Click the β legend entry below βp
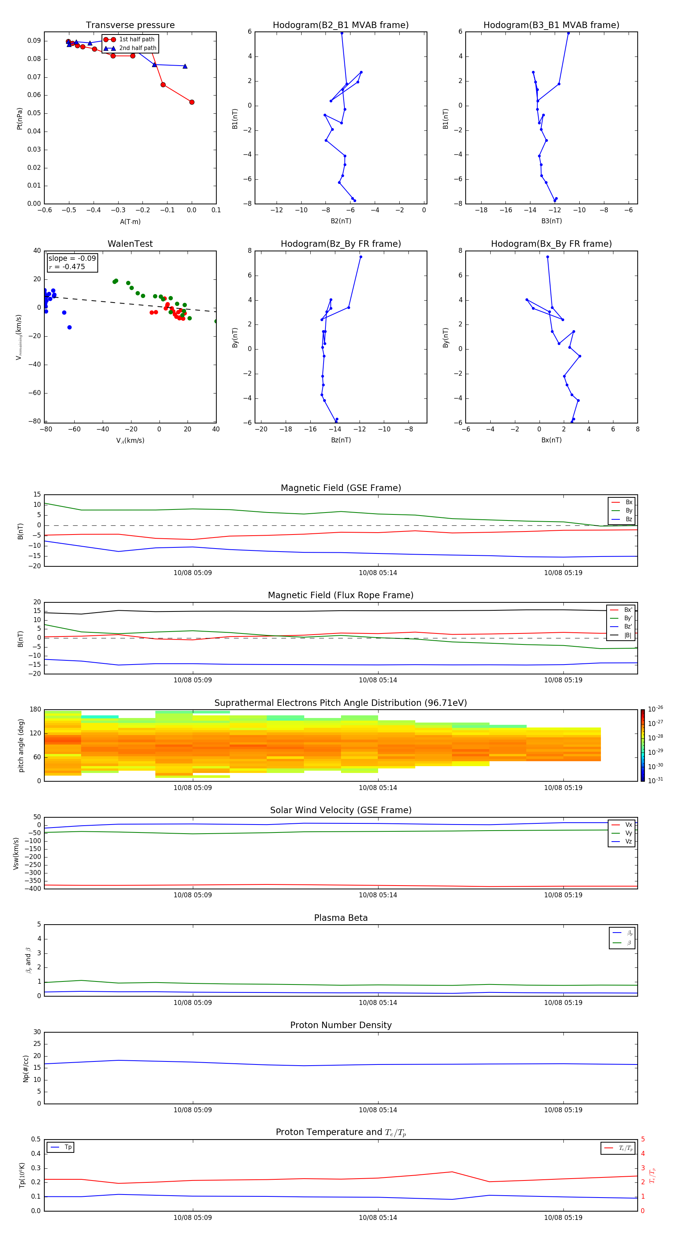 (622, 943)
